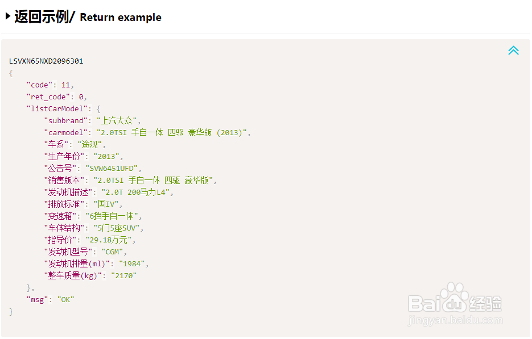
Task: Click the carmodel value with (2013)
Action: [x=173, y=132]
